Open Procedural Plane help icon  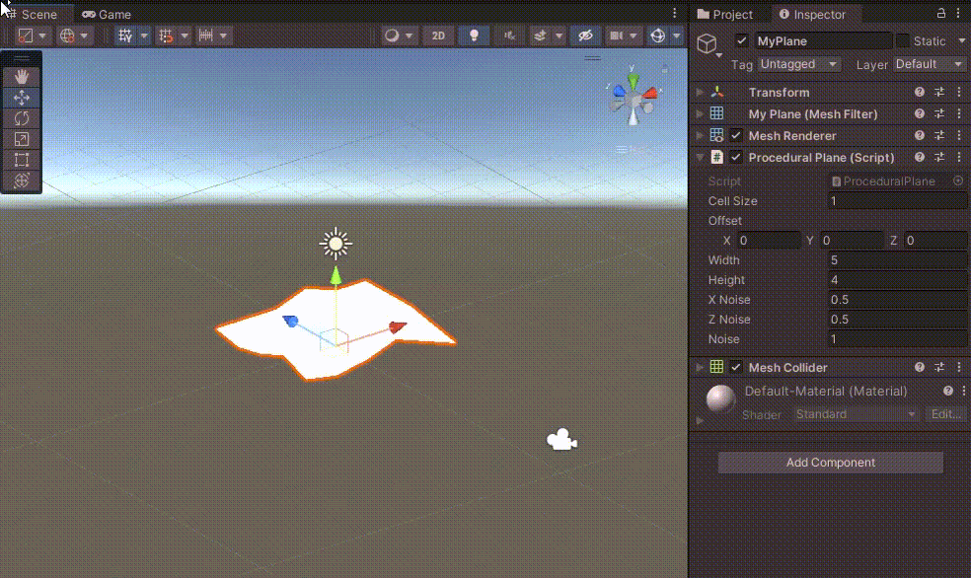pyautogui.click(x=920, y=157)
